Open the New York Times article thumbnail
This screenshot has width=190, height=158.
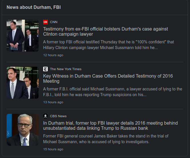(x=23, y=83)
